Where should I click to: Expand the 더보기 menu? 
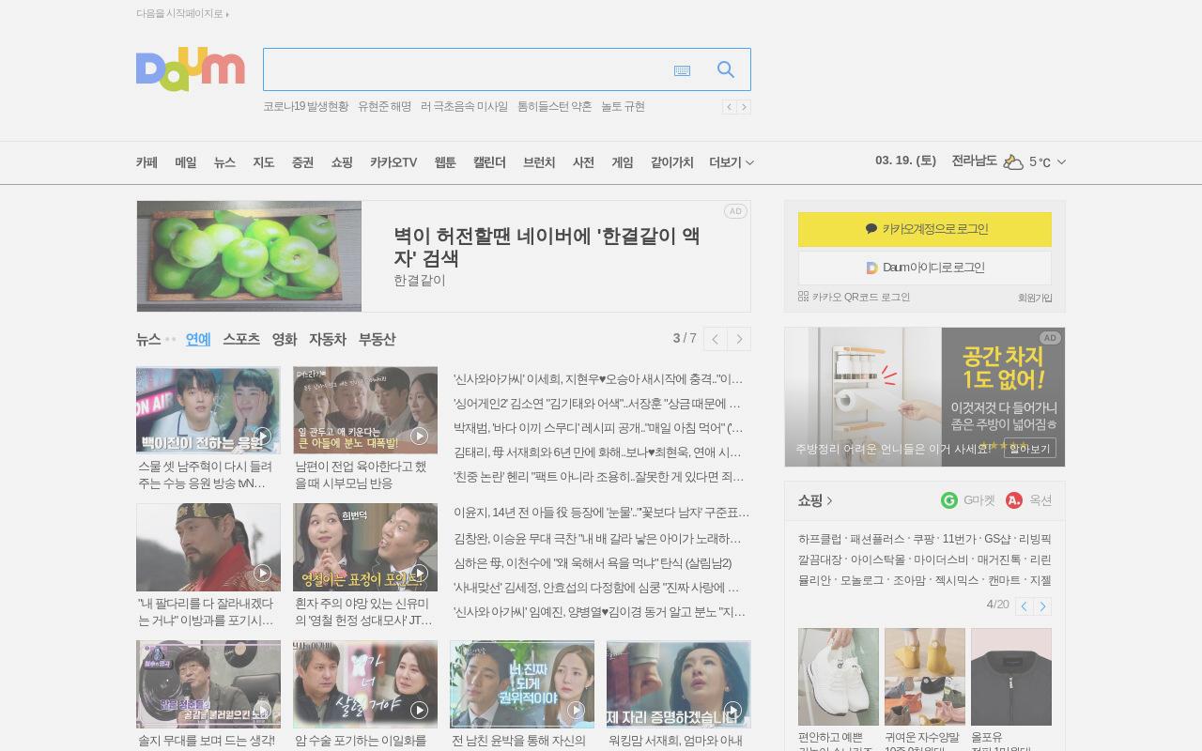(732, 162)
